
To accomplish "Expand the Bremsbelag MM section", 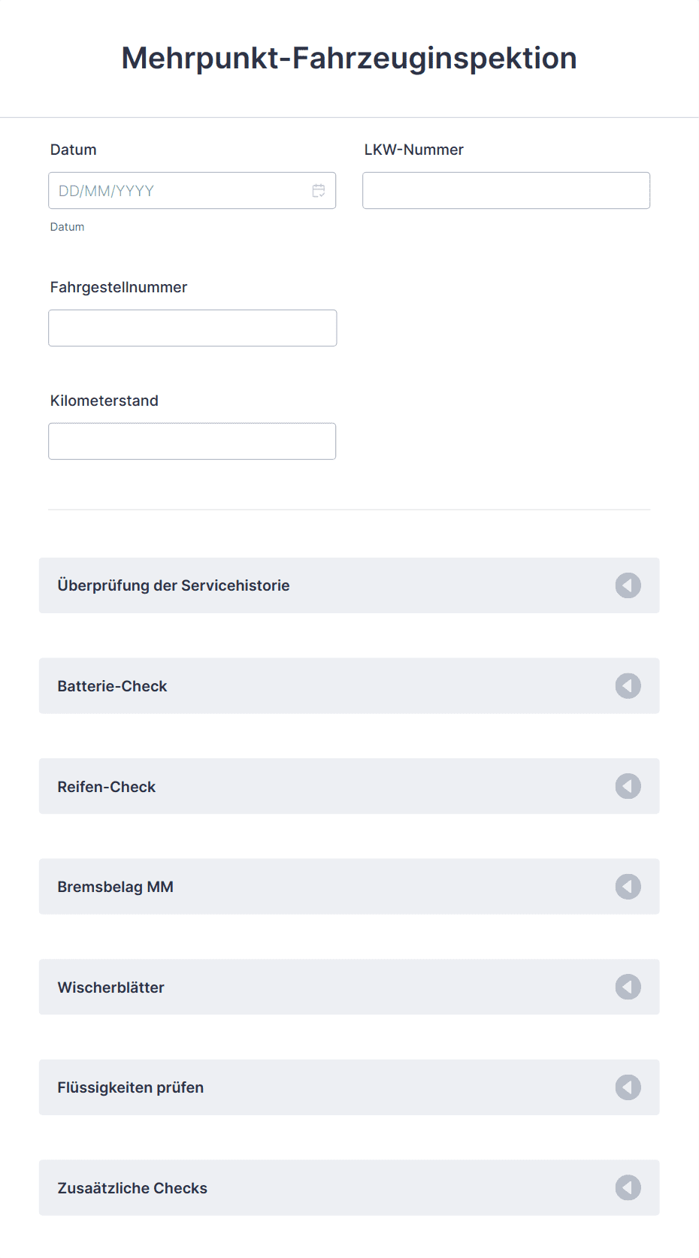I will 349,887.
